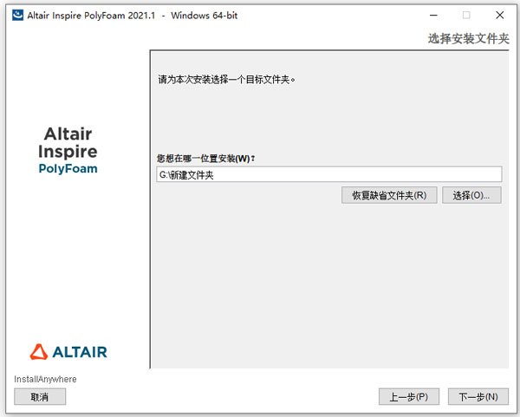The height and width of the screenshot is (417, 520).
Task: Click the 您想在哪一位置安装(W) label
Action: (x=206, y=159)
